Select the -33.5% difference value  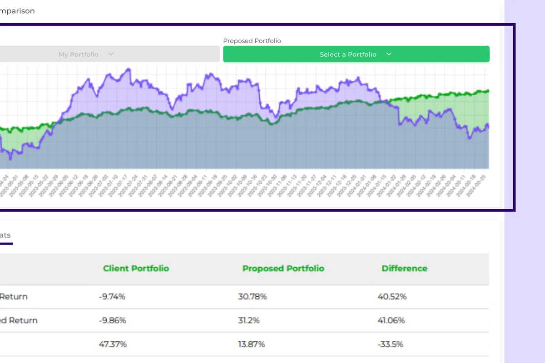390,344
